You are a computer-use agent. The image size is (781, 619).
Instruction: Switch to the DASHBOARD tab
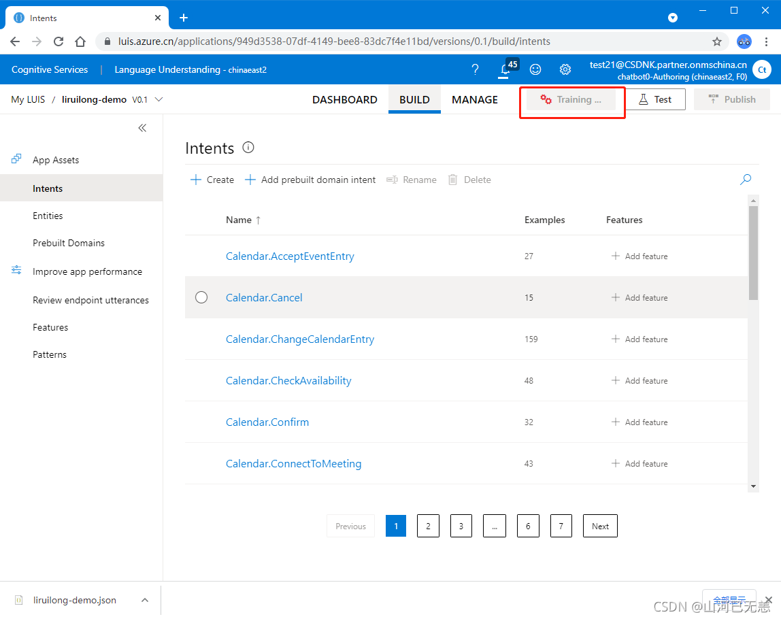coord(345,99)
